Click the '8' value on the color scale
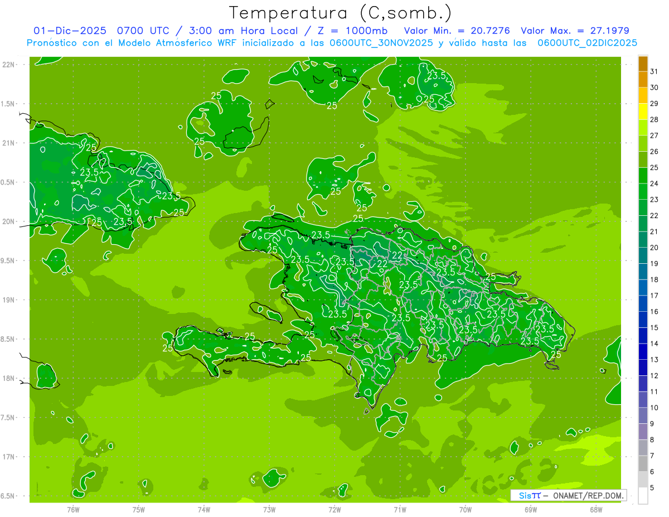This screenshot has height=517, width=669. (652, 439)
